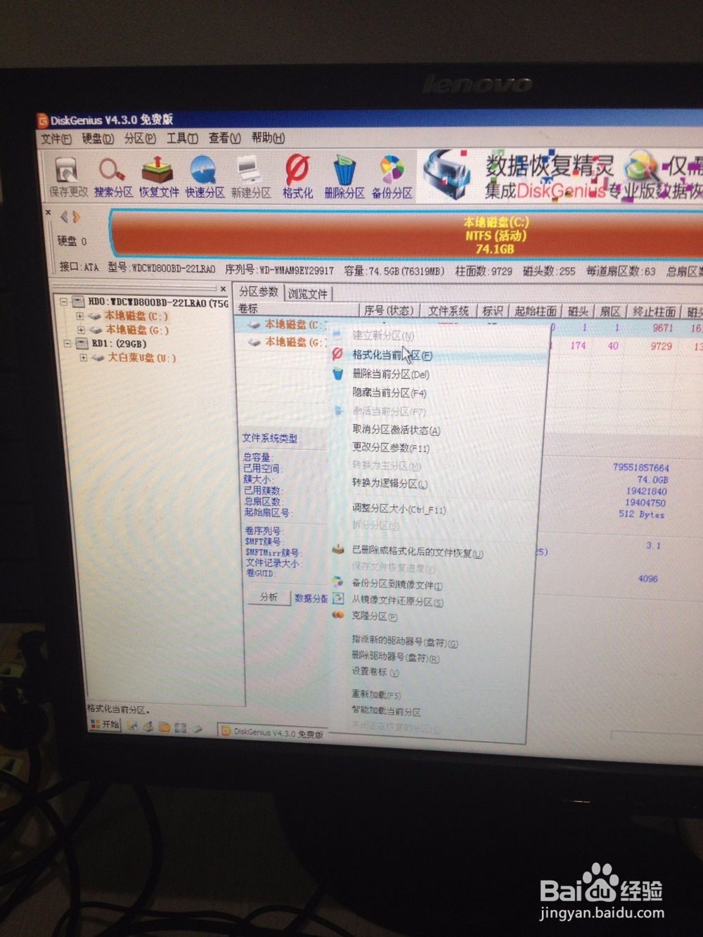Select RD1: (29GB) in disk tree

118,344
